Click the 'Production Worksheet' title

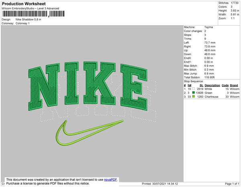(x=24, y=4)
